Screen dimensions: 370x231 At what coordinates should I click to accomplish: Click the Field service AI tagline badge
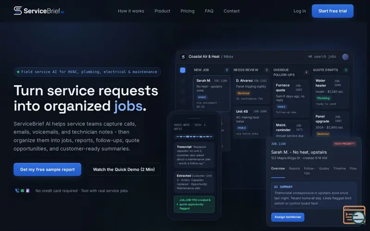[x=87, y=72]
